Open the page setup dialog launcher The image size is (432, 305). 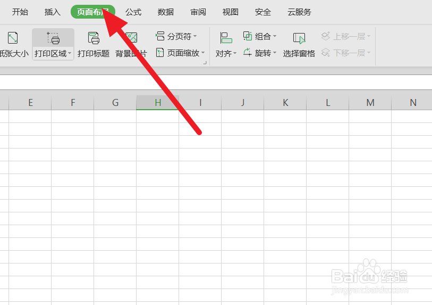(x=205, y=63)
